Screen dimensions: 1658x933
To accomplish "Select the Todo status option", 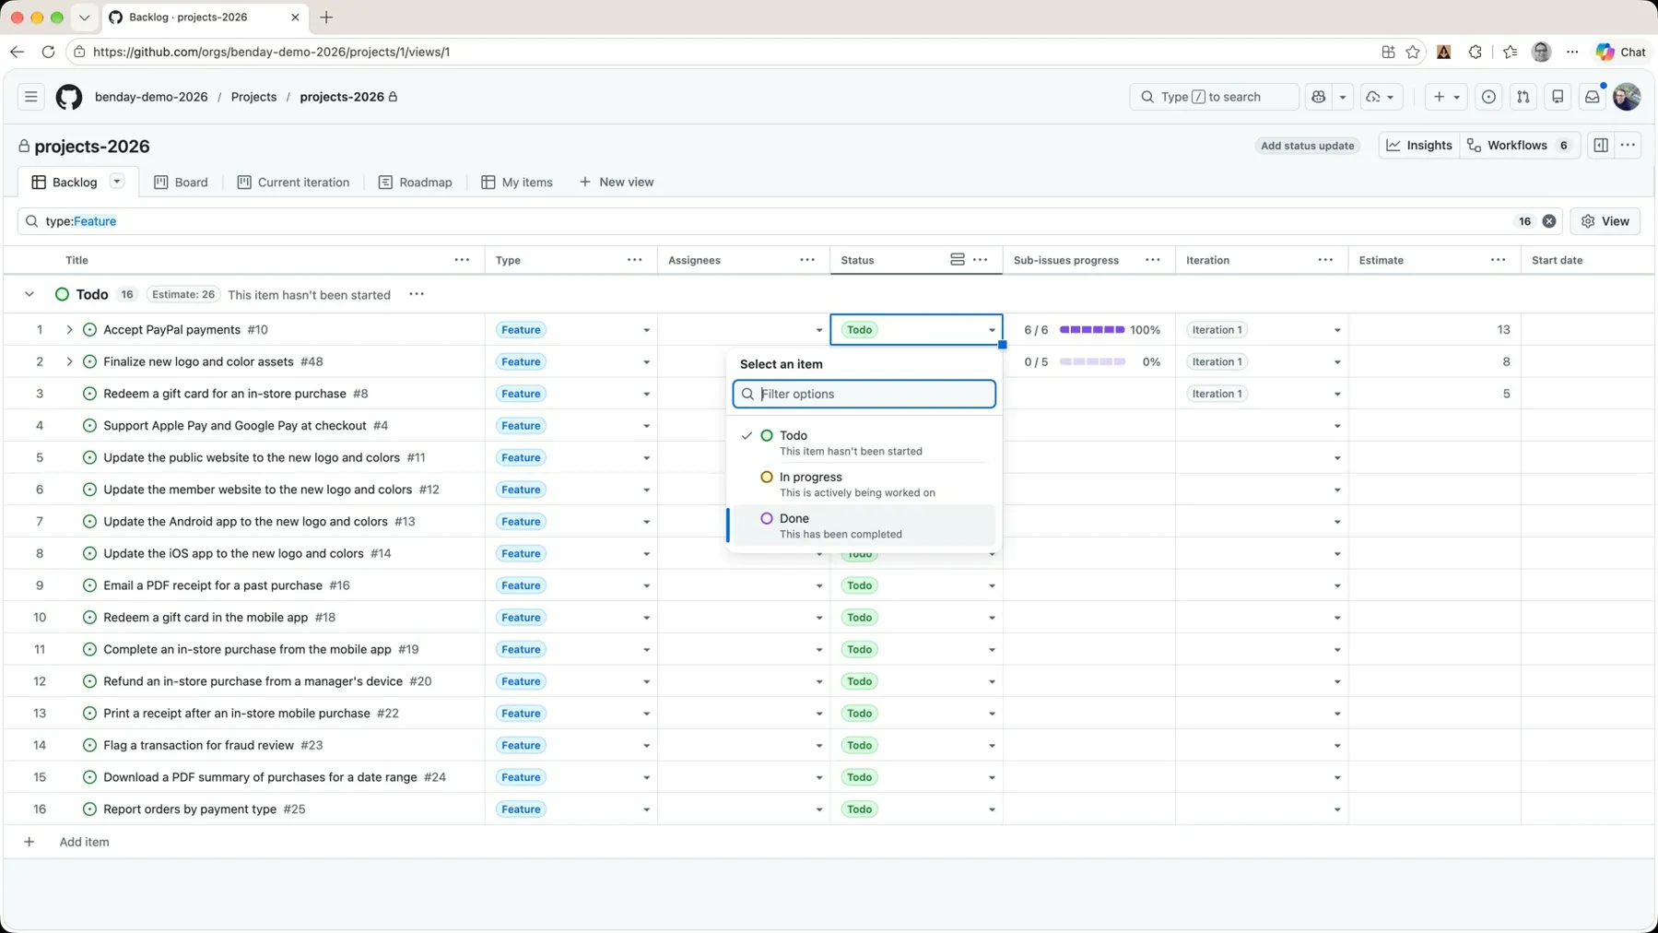I will (864, 443).
